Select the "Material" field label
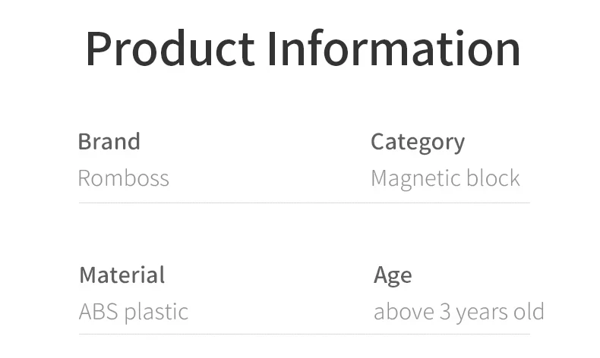The width and height of the screenshot is (600, 358). pyautogui.click(x=122, y=275)
